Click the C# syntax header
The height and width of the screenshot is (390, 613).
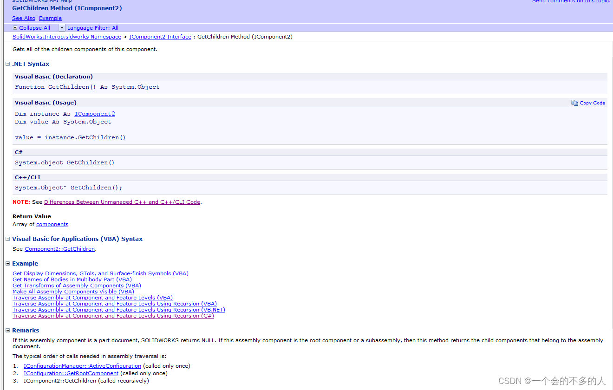point(19,152)
